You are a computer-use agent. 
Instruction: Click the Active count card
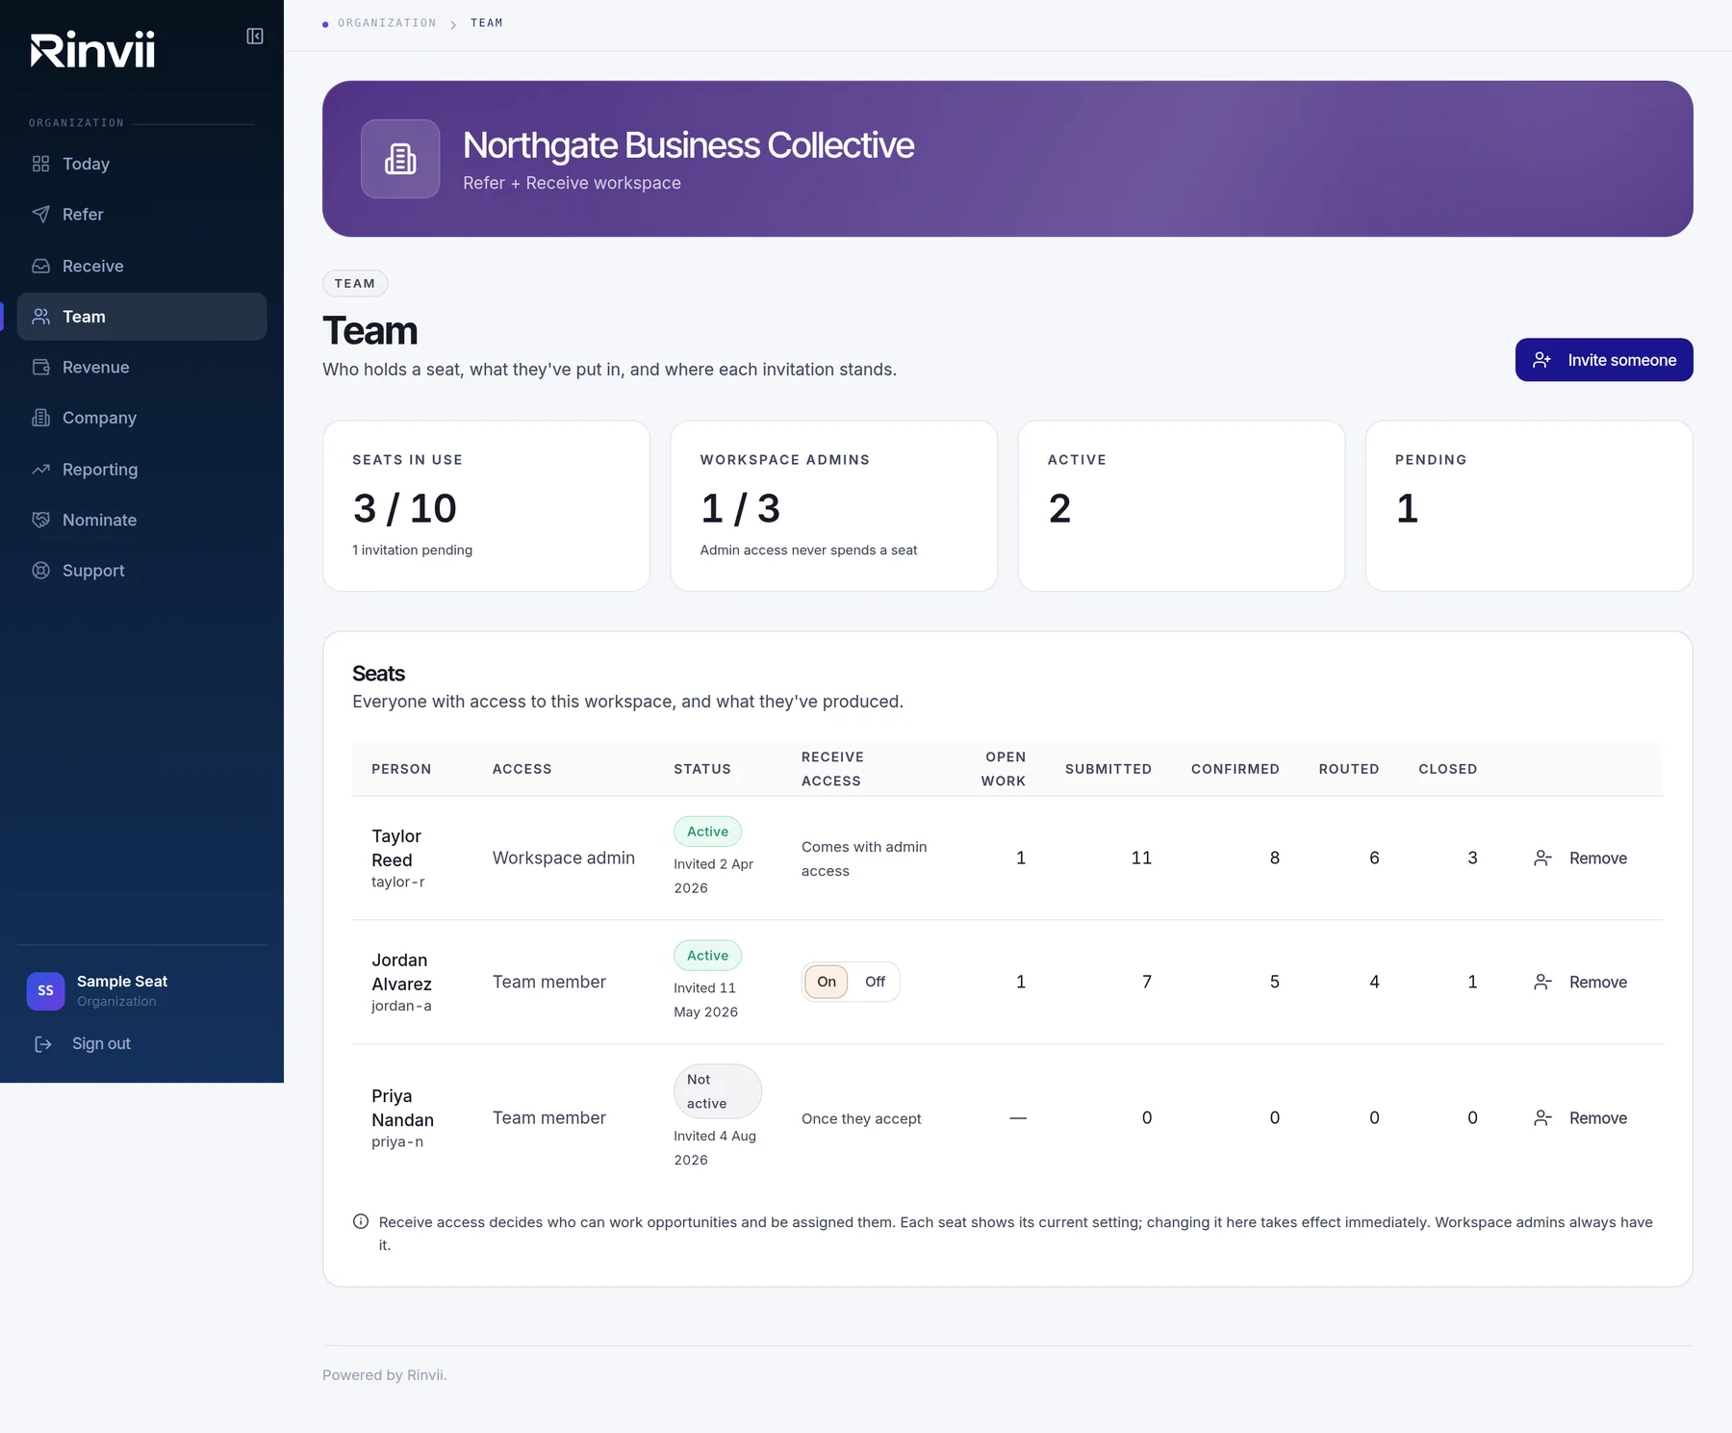(x=1182, y=506)
